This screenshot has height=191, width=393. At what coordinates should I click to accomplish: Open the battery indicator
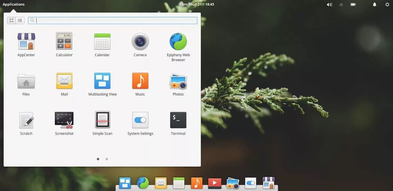click(x=353, y=4)
